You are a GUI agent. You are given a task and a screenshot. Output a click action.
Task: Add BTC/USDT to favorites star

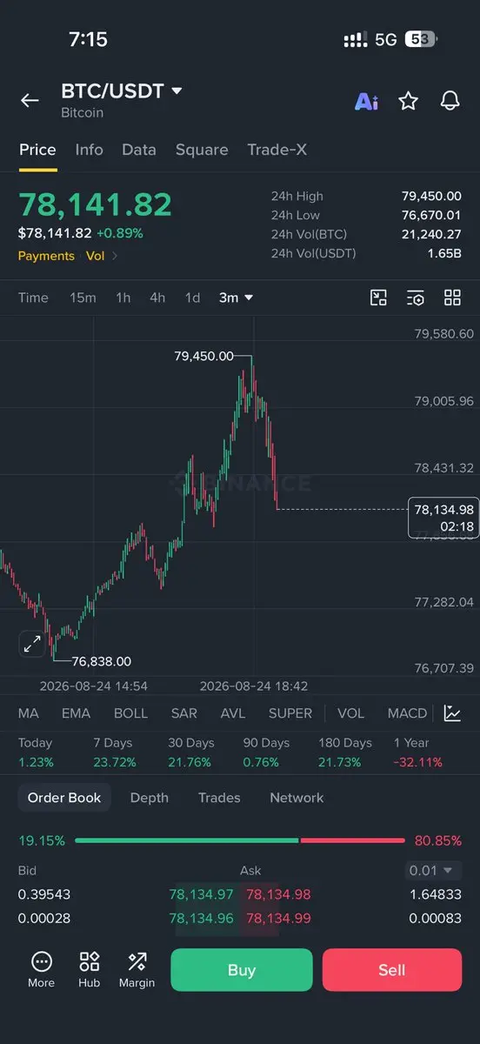408,101
